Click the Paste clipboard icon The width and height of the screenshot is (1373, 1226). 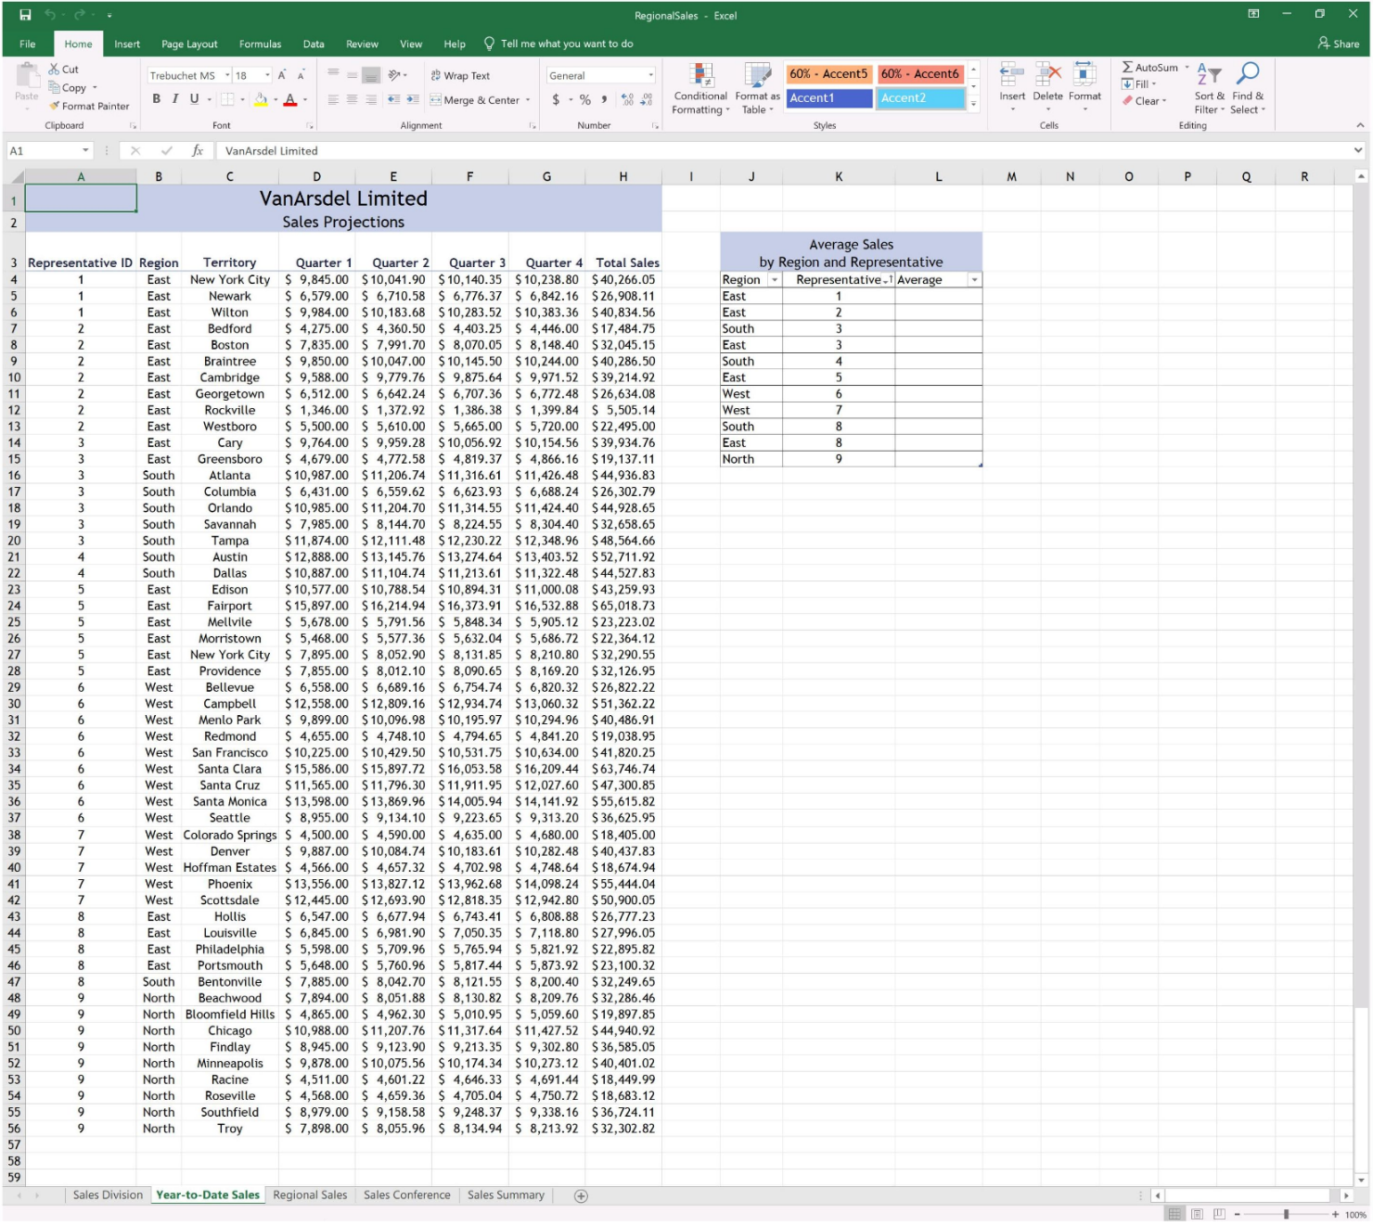point(27,75)
